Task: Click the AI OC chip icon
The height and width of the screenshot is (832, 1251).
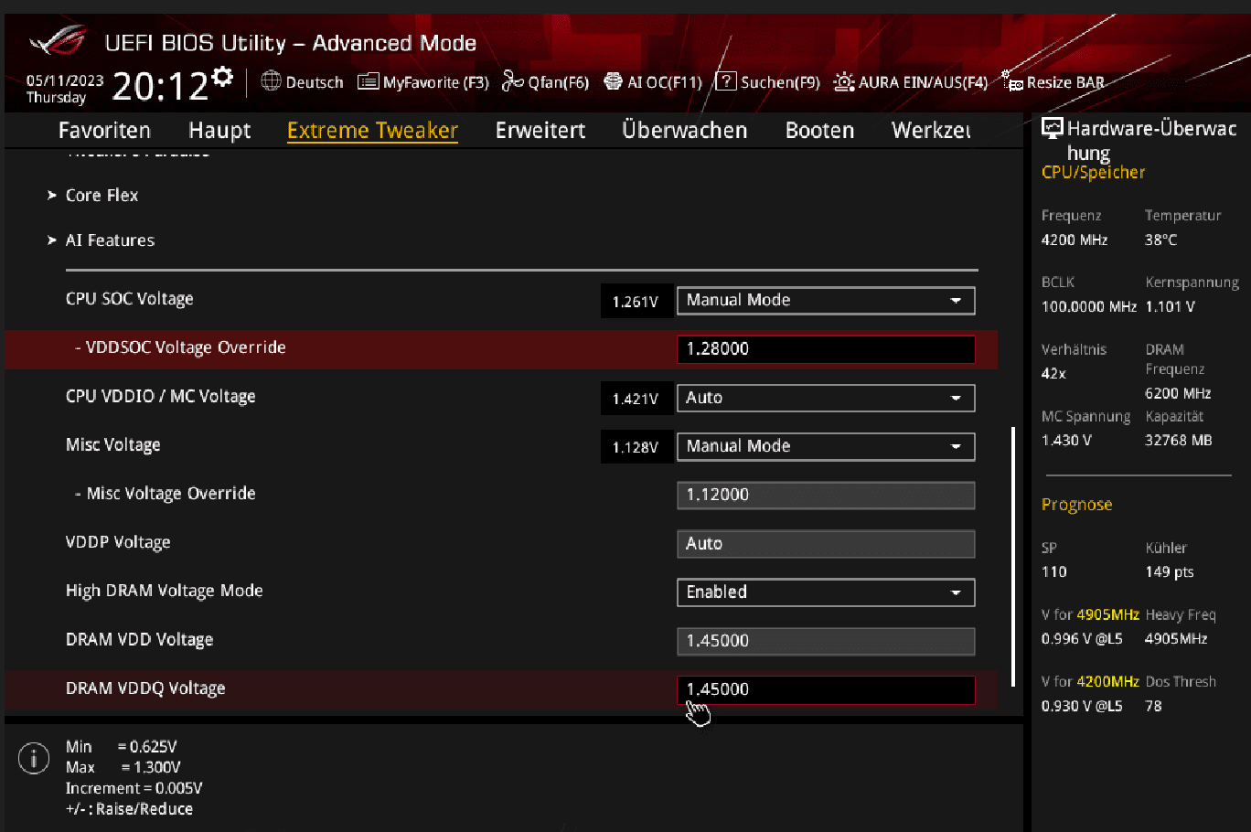Action: tap(613, 82)
